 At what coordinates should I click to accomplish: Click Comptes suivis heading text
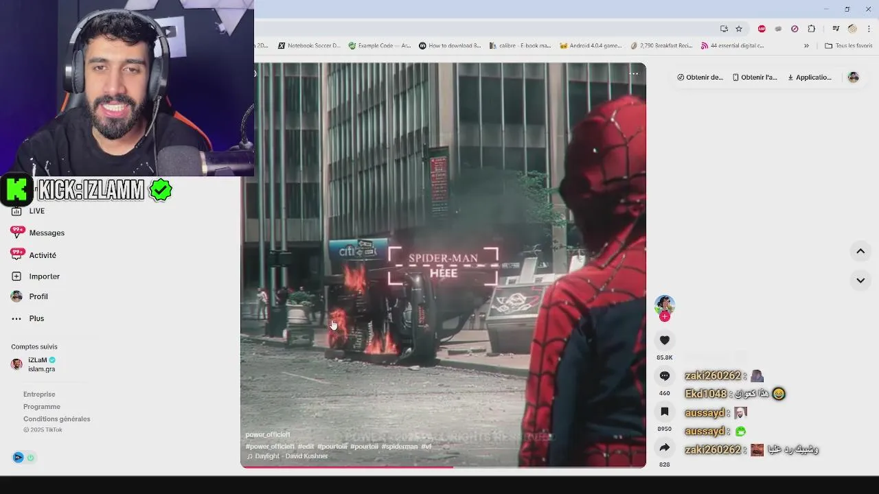[x=34, y=347]
